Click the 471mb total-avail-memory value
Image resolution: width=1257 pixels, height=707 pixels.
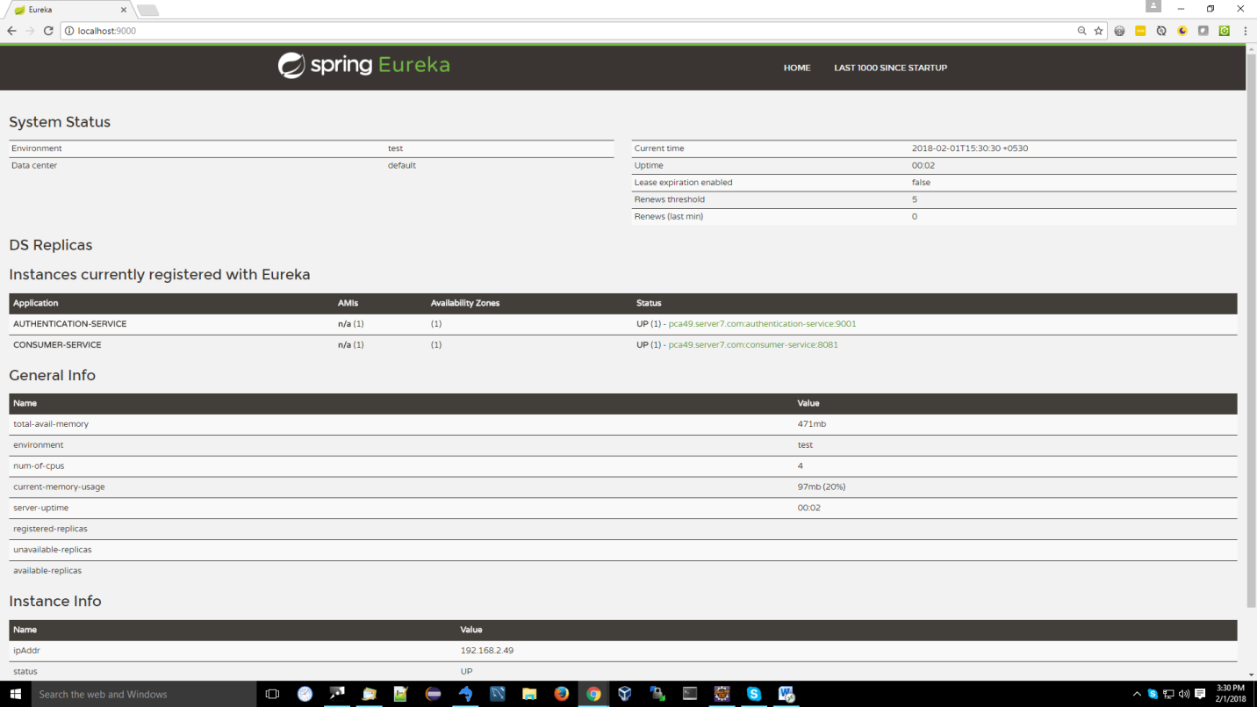[812, 424]
